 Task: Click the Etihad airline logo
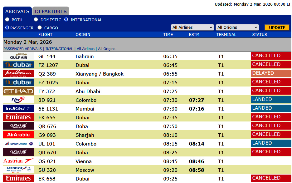point(18,91)
